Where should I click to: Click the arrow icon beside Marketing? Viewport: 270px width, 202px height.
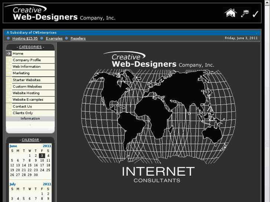9,73
